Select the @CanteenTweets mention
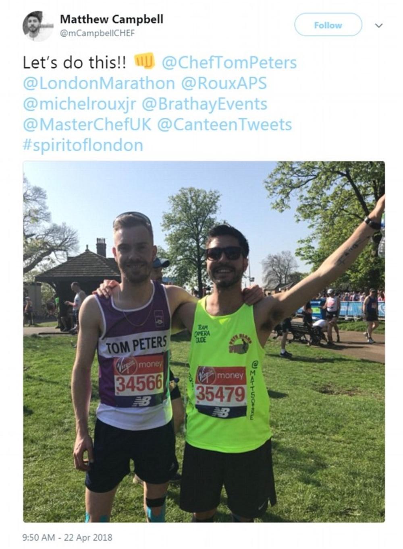Screen dimensions: 403x549 point(224,124)
